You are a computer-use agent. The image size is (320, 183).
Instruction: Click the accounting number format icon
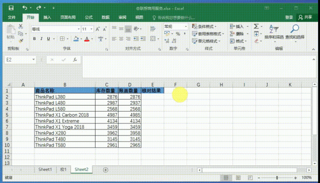coord(167,33)
